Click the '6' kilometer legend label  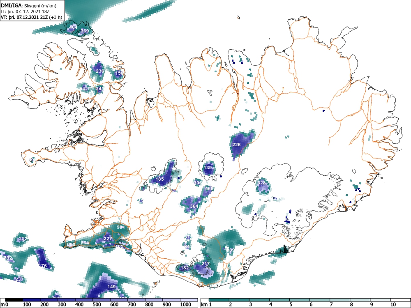[311, 305]
